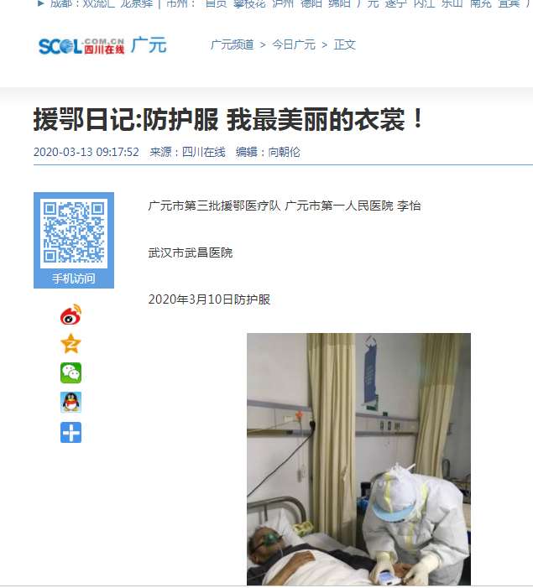Share the article on WeChat
Screen dimensions: 533x588
pyautogui.click(x=71, y=372)
